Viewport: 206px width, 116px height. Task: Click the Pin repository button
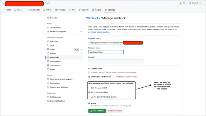182,3
